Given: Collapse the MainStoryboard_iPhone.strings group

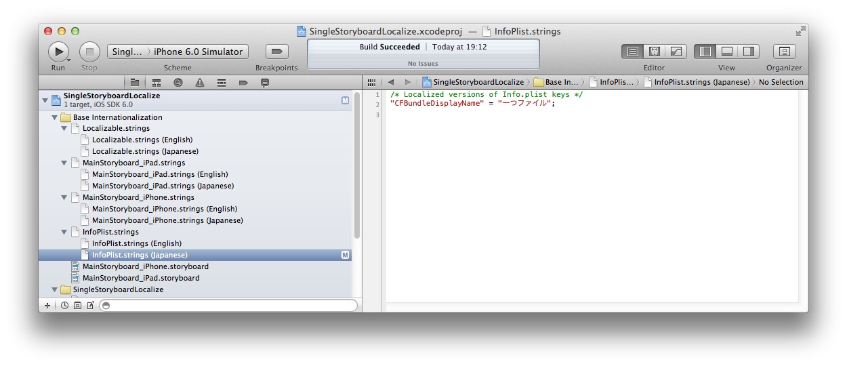Looking at the screenshot, I should point(64,197).
